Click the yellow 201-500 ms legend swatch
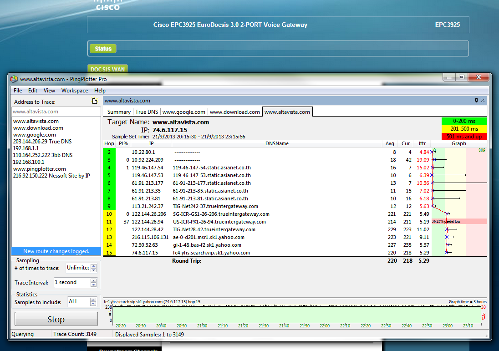Image resolution: width=499 pixels, height=351 pixels. click(x=464, y=129)
